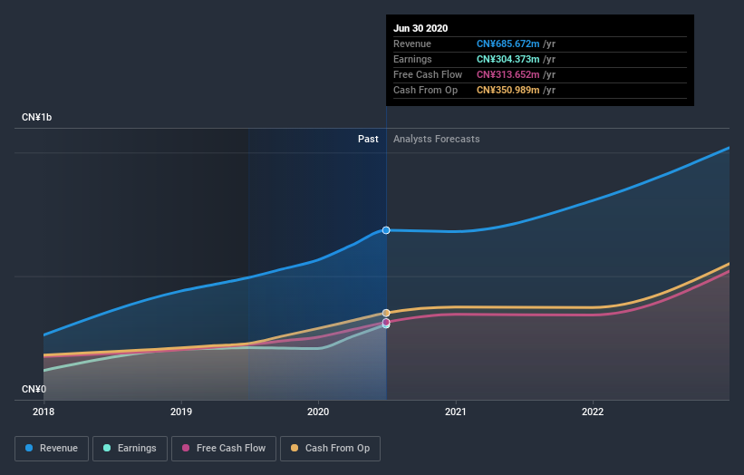
Task: Toggle the Revenue legend button
Action: pos(52,449)
